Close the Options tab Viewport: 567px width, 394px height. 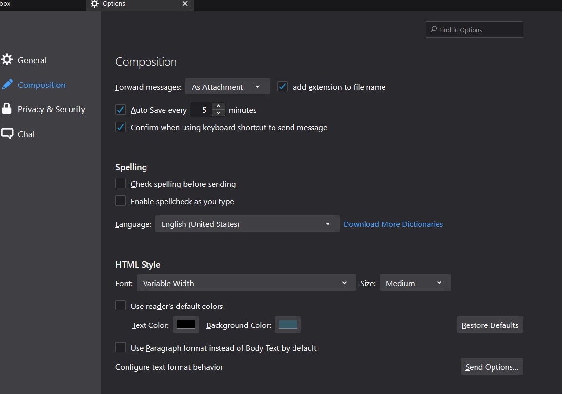(x=185, y=4)
